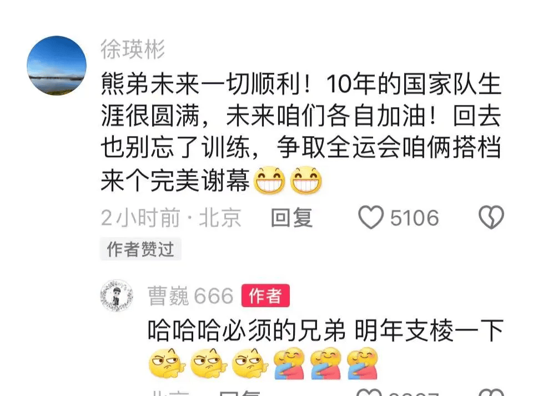Like 徐瑛彬's comment with the heart icon
This screenshot has width=533, height=396.
coord(371,218)
